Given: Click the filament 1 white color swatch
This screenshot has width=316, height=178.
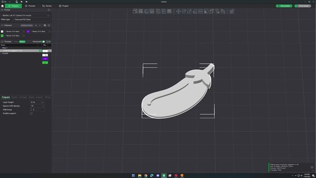Looking at the screenshot, I should pyautogui.click(x=2, y=32).
